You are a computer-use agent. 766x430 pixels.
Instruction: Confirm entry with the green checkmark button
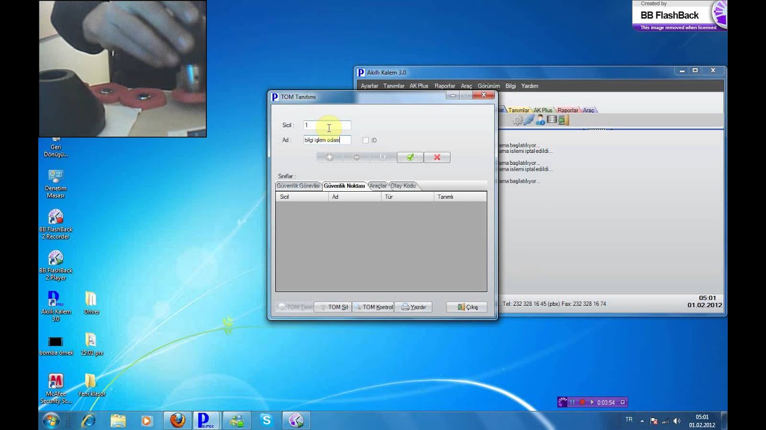410,157
